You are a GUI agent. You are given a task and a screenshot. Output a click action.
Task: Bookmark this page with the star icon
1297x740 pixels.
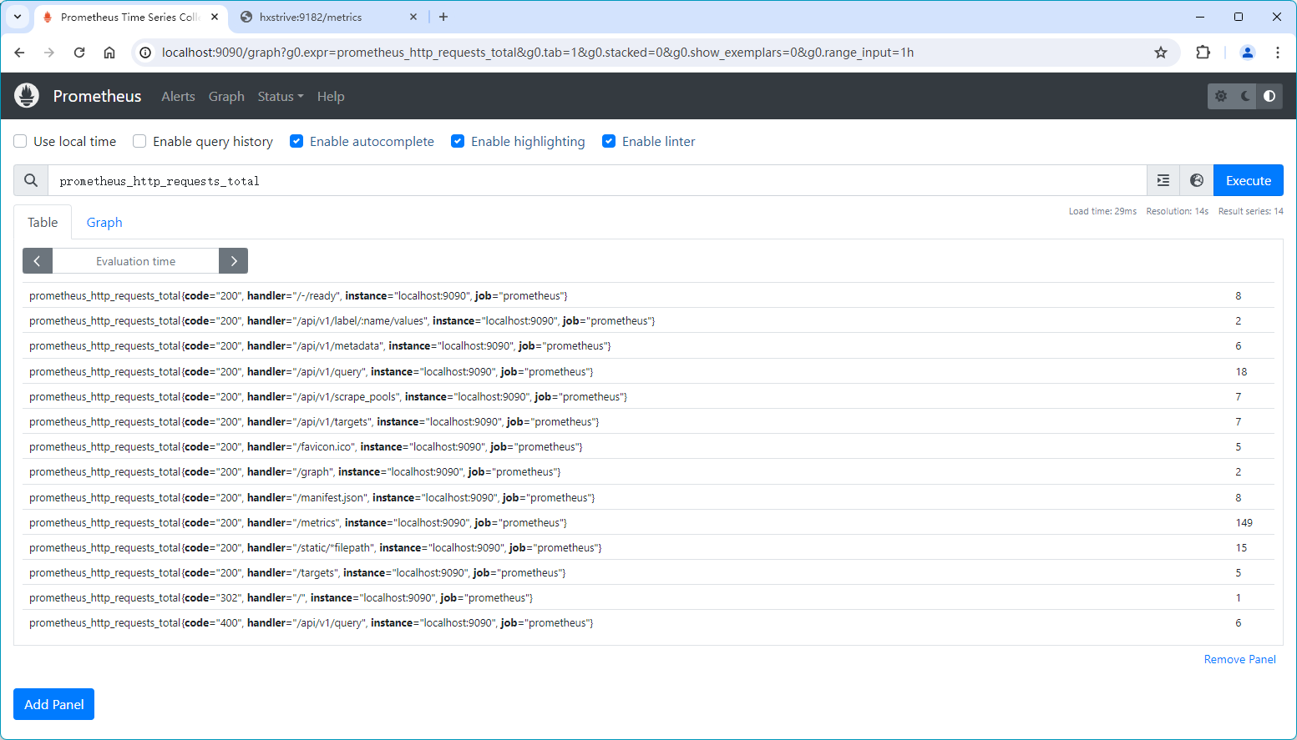[x=1161, y=53]
